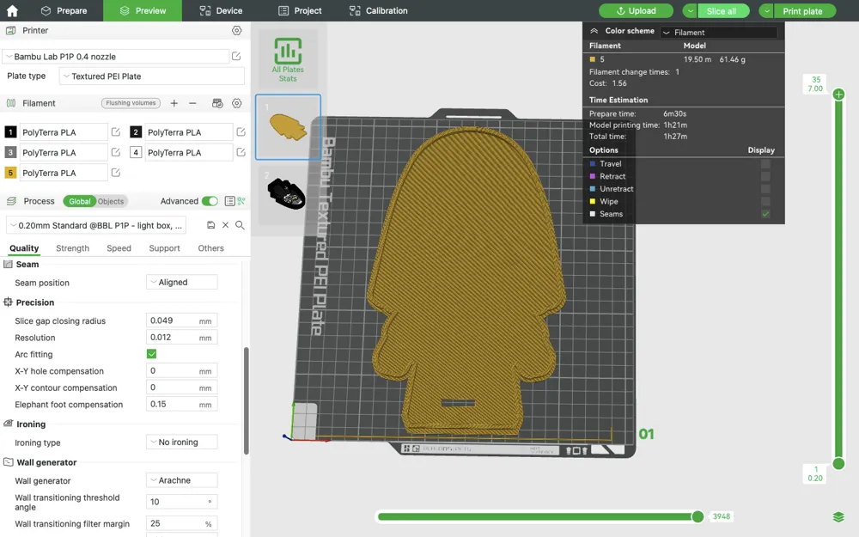Click the Upload button

click(x=636, y=11)
